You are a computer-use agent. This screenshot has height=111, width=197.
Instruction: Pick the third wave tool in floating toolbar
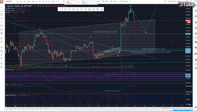click(x=69, y=9)
